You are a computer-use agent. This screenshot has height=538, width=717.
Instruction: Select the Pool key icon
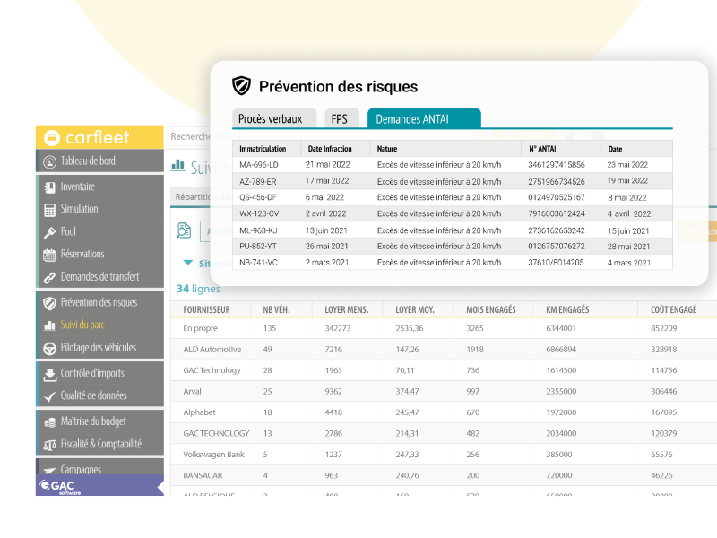tap(49, 232)
